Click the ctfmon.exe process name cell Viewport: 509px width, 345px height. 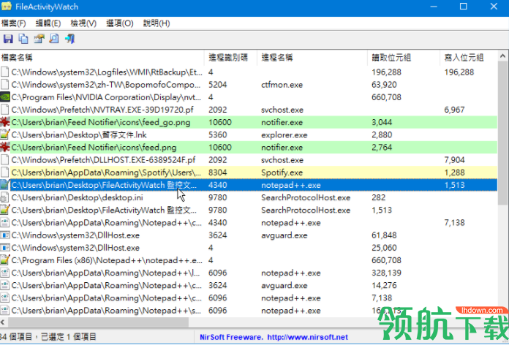282,85
